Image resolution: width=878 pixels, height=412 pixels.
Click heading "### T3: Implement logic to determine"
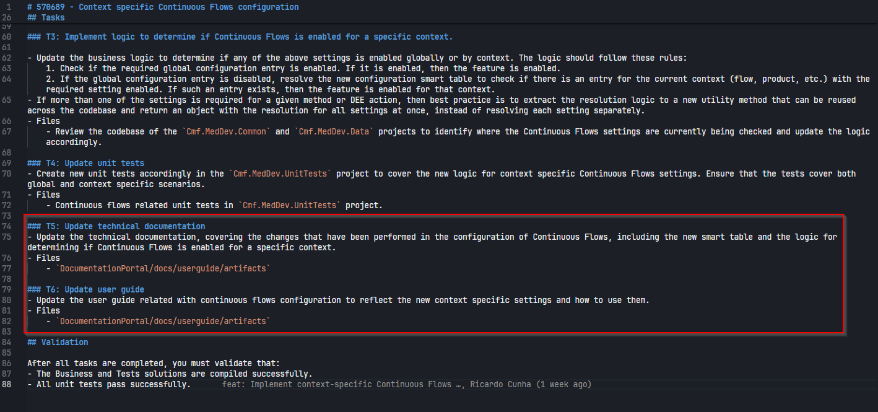(240, 37)
